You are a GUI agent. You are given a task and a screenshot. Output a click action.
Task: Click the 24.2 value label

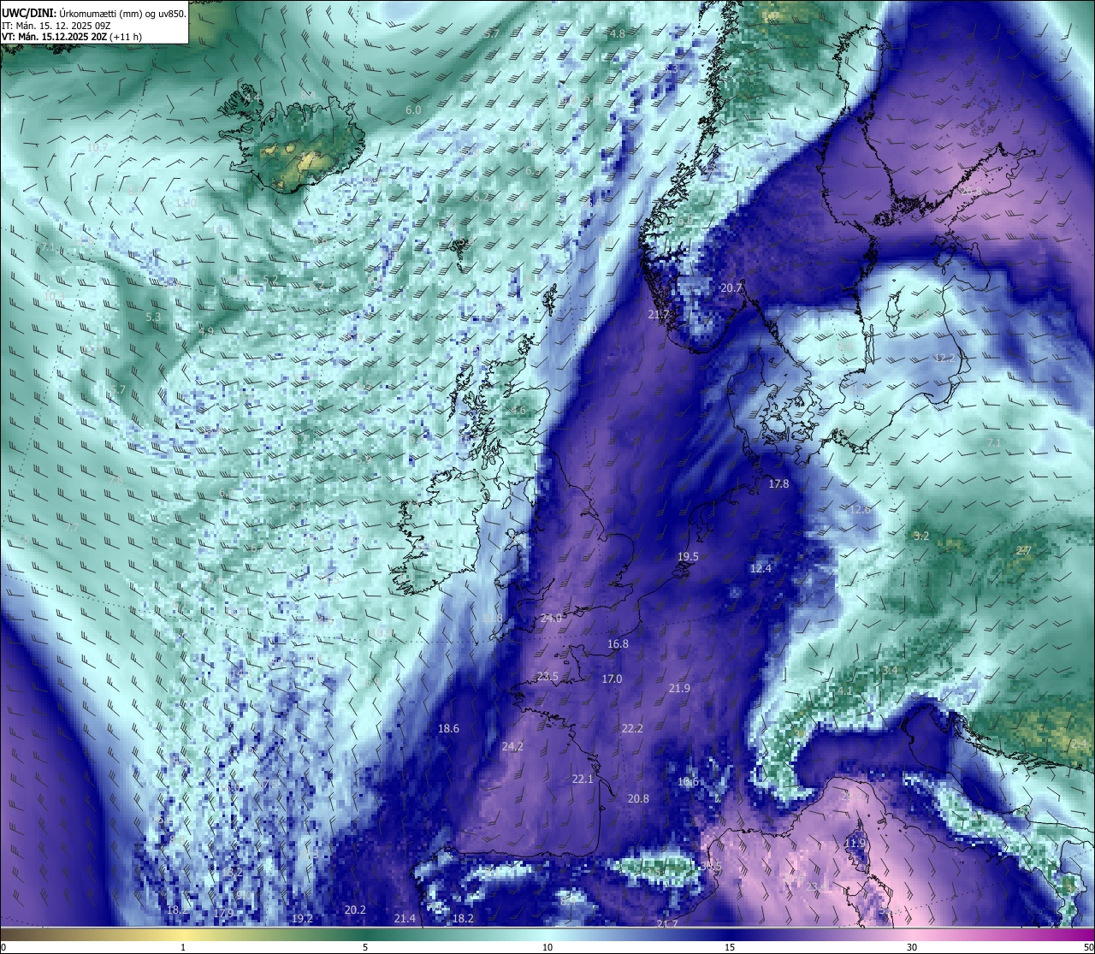(x=512, y=747)
